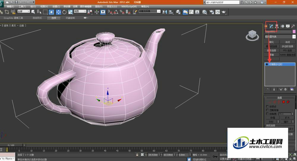297x161 pixels.
Task: Open Select by Name list tool
Action: click(39, 12)
